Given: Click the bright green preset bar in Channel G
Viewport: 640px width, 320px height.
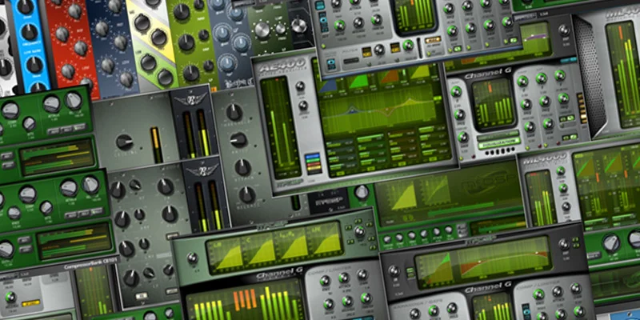Looking at the screenshot, I should pos(498,142).
